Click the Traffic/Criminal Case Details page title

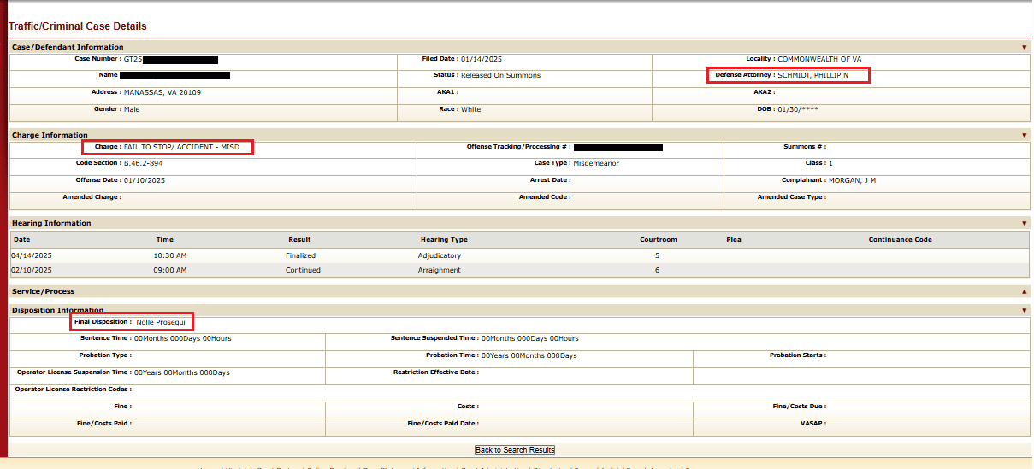78,26
